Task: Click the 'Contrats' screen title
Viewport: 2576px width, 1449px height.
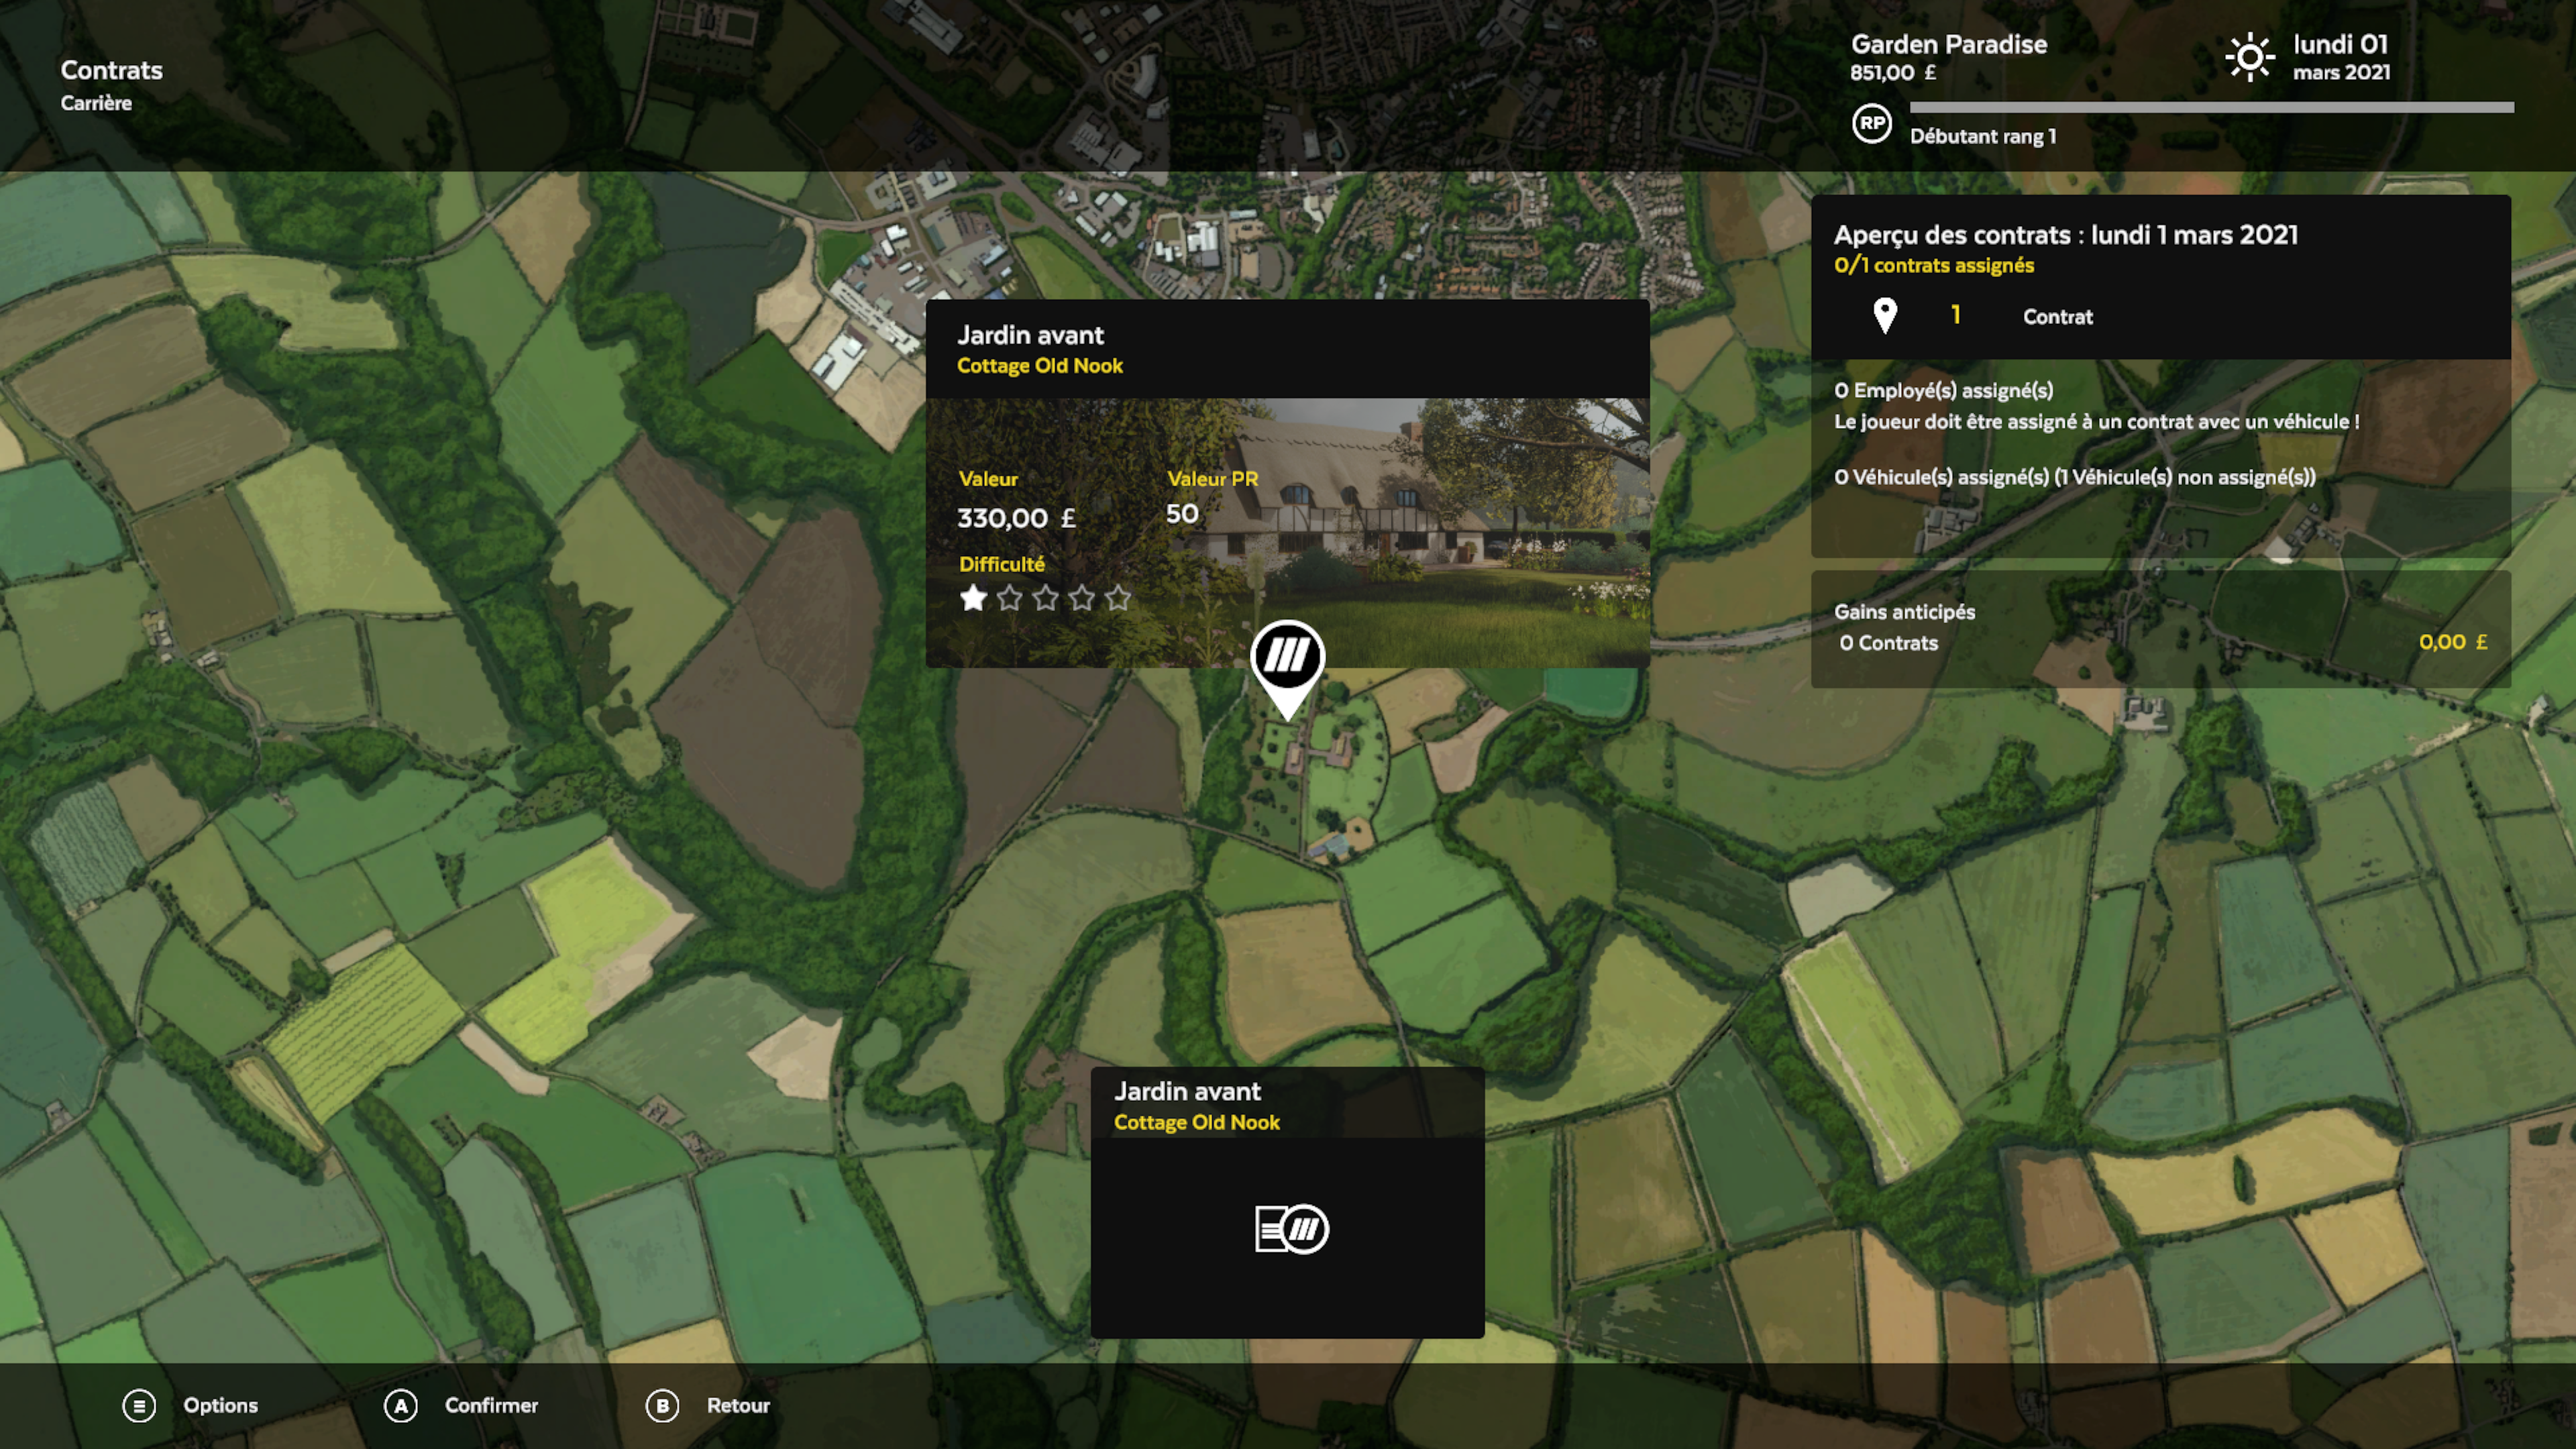Action: coord(111,70)
